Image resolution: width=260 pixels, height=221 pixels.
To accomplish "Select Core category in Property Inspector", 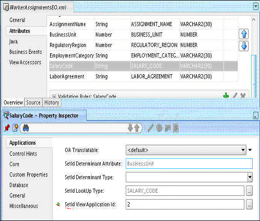I will (x=15, y=164).
